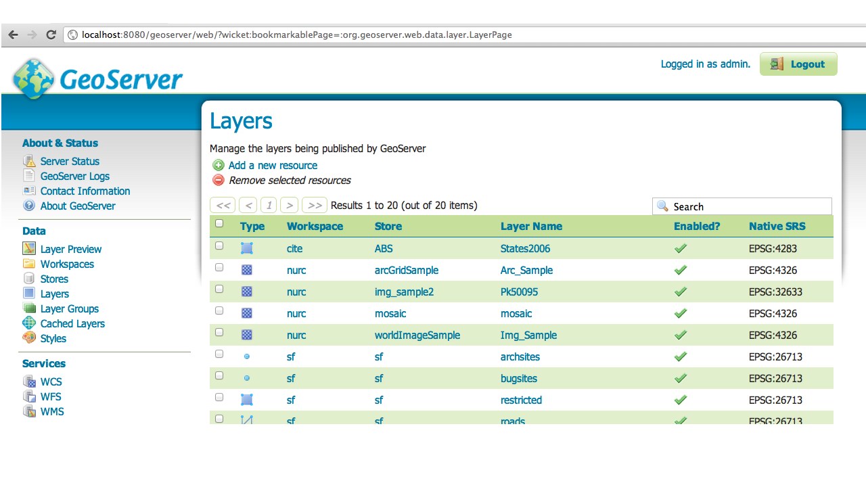Open the cite workspace link

(294, 248)
